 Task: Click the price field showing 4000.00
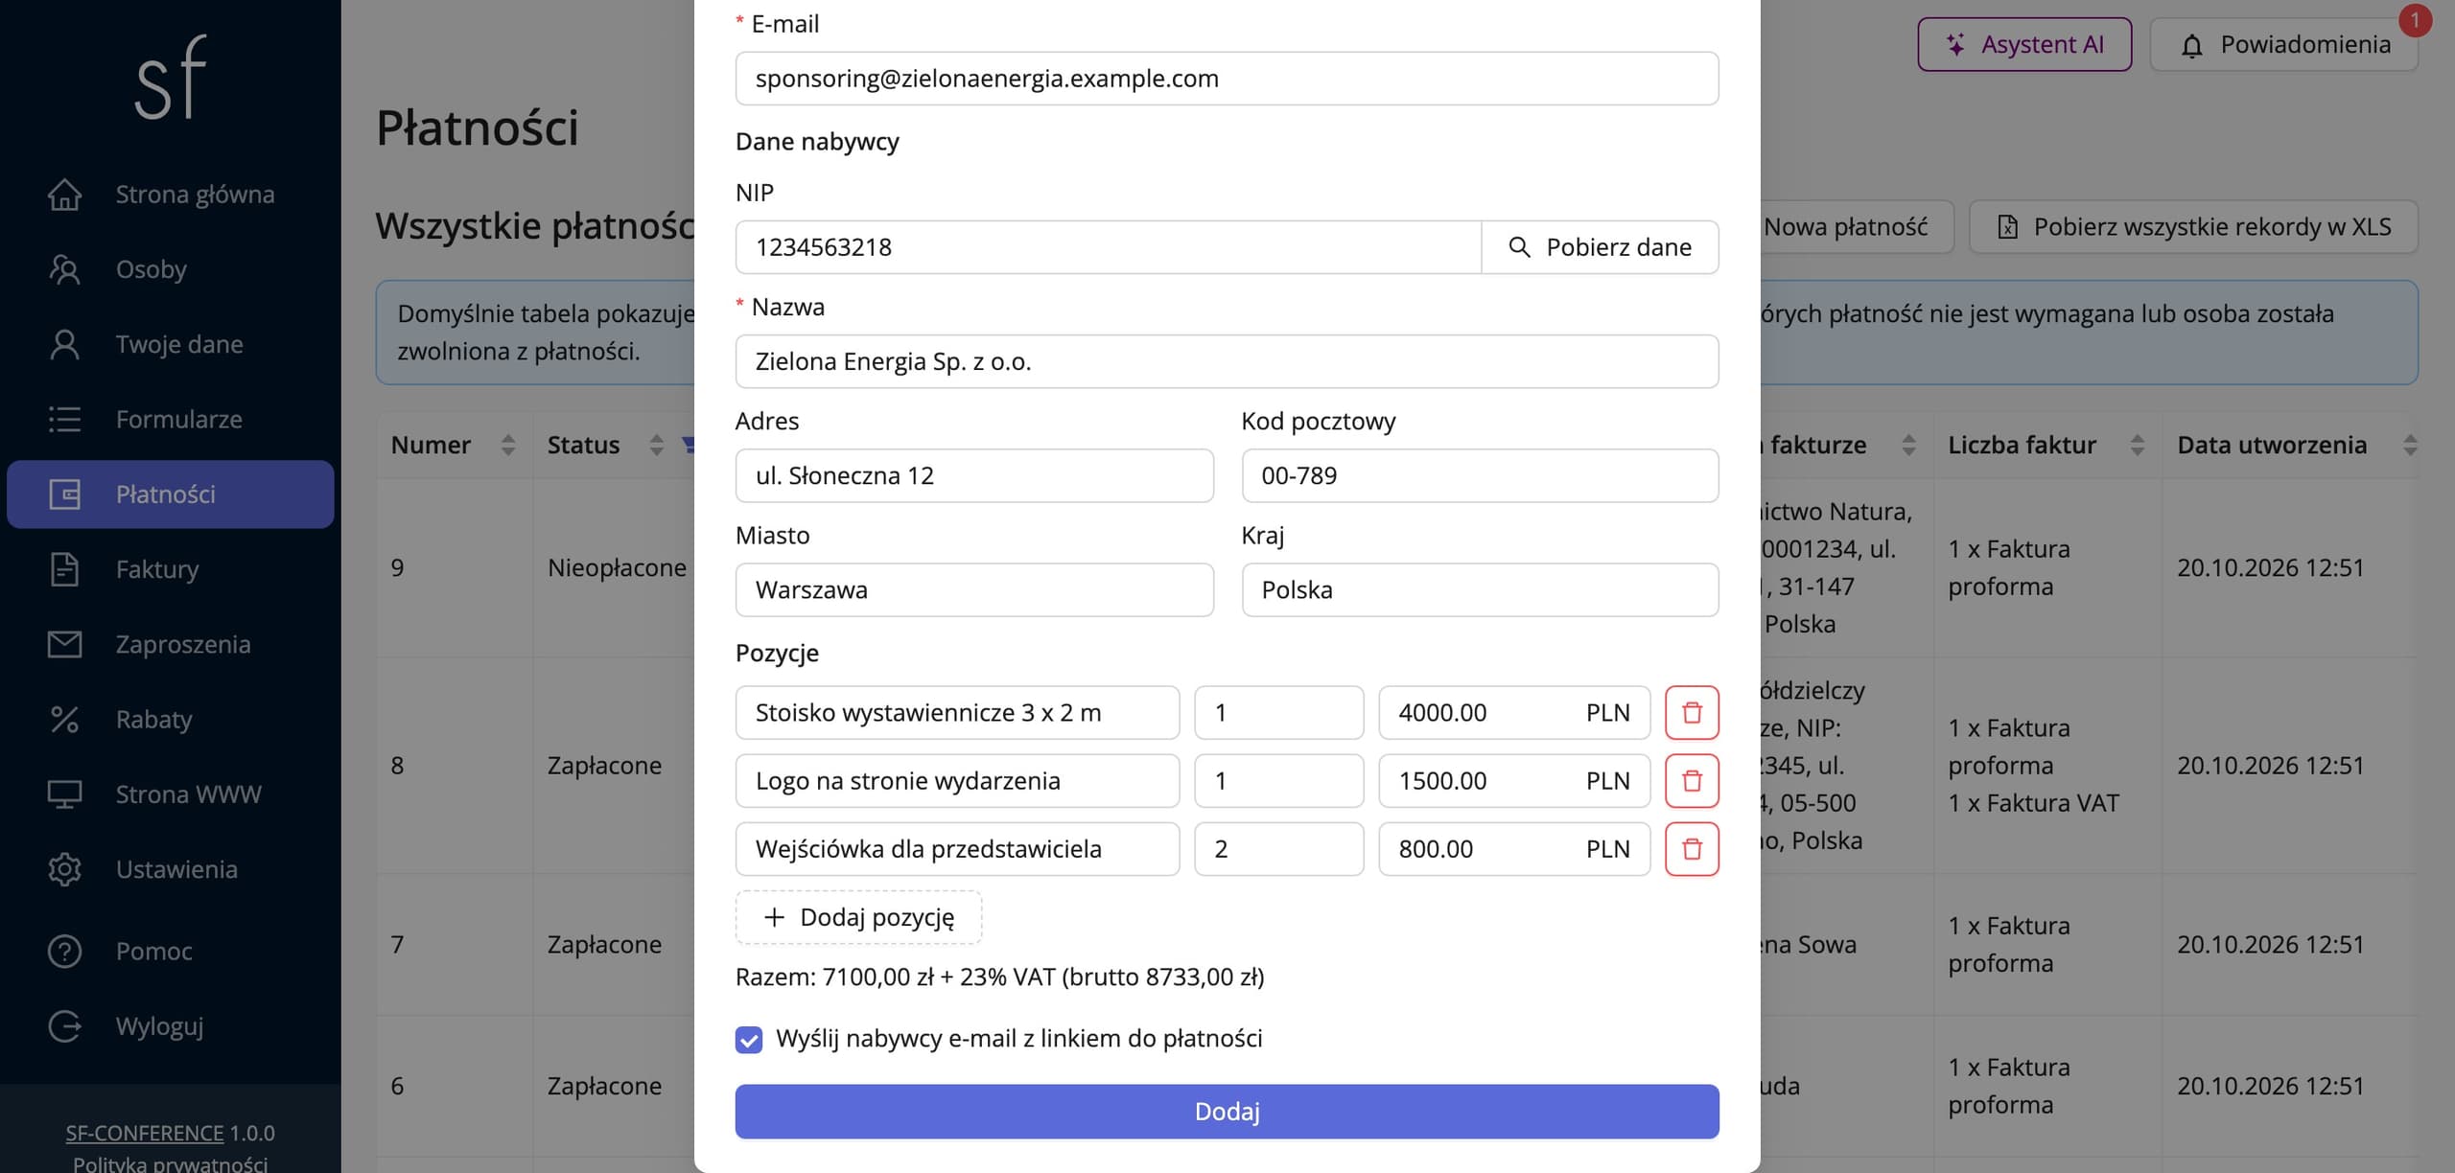(x=1513, y=712)
